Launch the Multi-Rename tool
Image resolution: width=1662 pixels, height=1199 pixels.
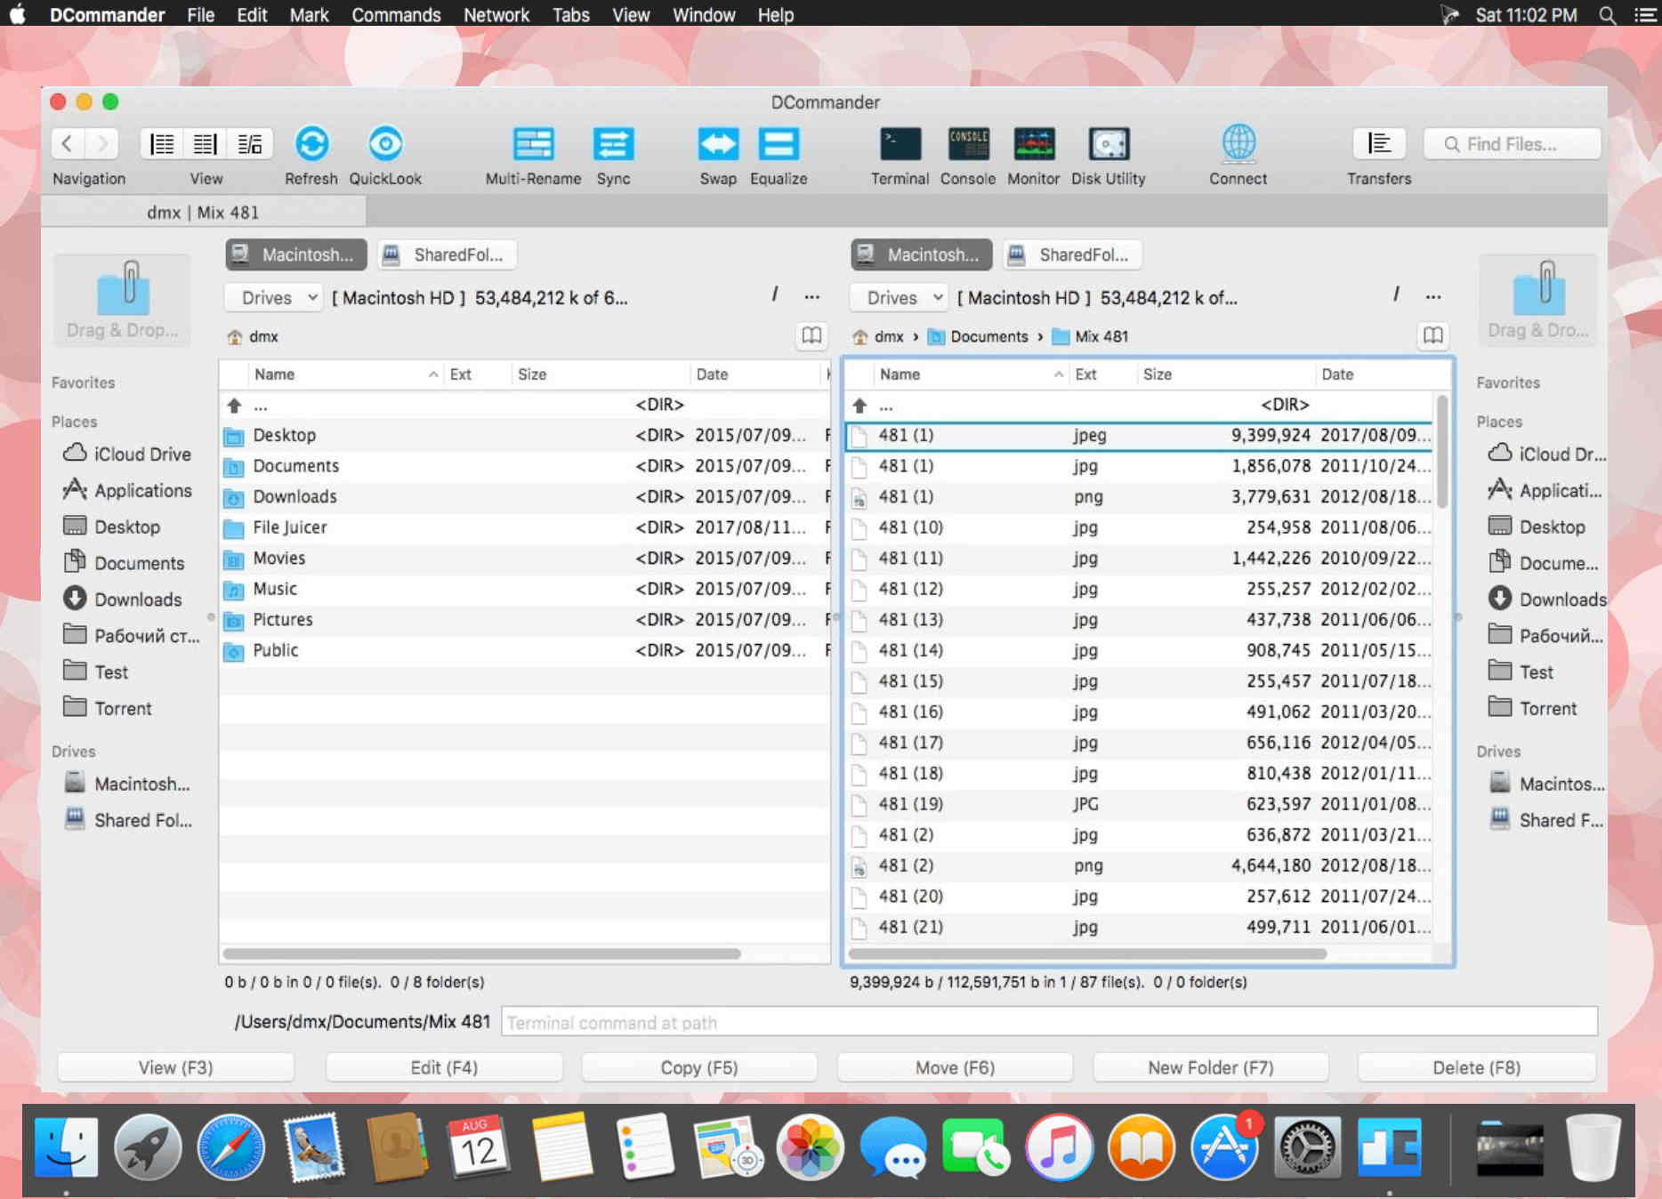click(533, 144)
